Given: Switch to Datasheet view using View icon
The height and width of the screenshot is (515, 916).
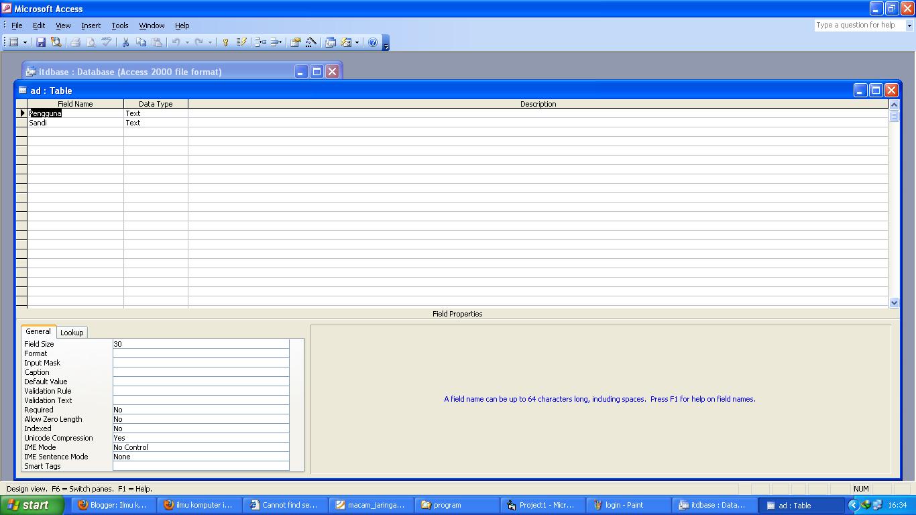Looking at the screenshot, I should 13,42.
